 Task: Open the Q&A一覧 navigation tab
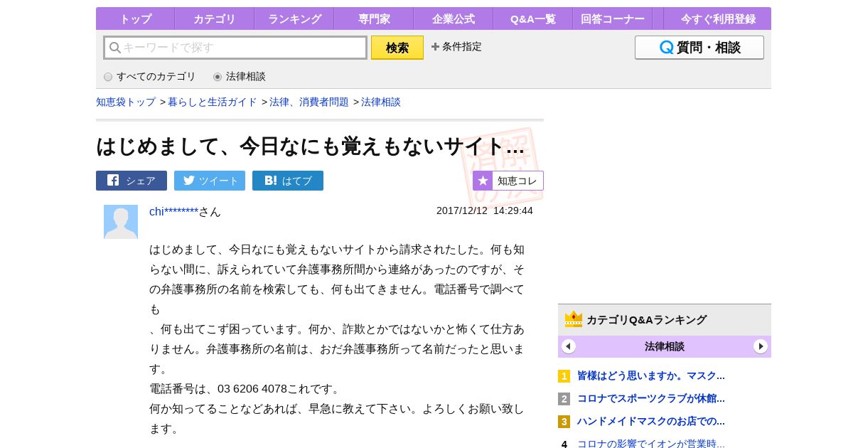[533, 19]
